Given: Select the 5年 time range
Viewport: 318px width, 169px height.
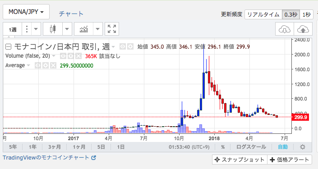Looking at the screenshot, I should pos(13,147).
